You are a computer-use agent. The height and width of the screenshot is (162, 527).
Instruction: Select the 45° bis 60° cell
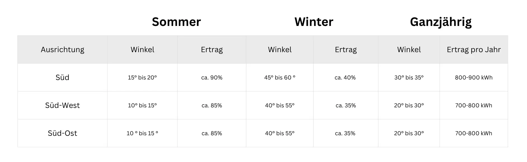(280, 78)
